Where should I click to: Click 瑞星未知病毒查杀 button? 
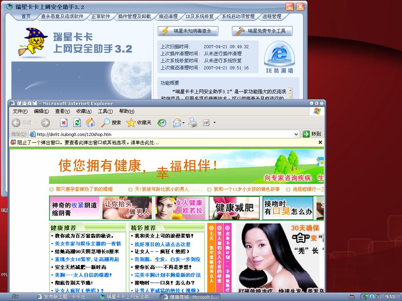pyautogui.click(x=188, y=31)
